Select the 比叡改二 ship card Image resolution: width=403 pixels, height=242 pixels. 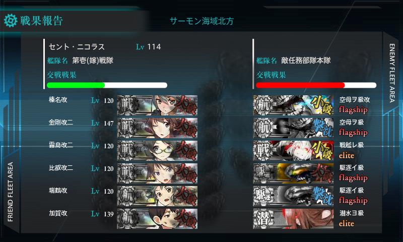click(157, 173)
